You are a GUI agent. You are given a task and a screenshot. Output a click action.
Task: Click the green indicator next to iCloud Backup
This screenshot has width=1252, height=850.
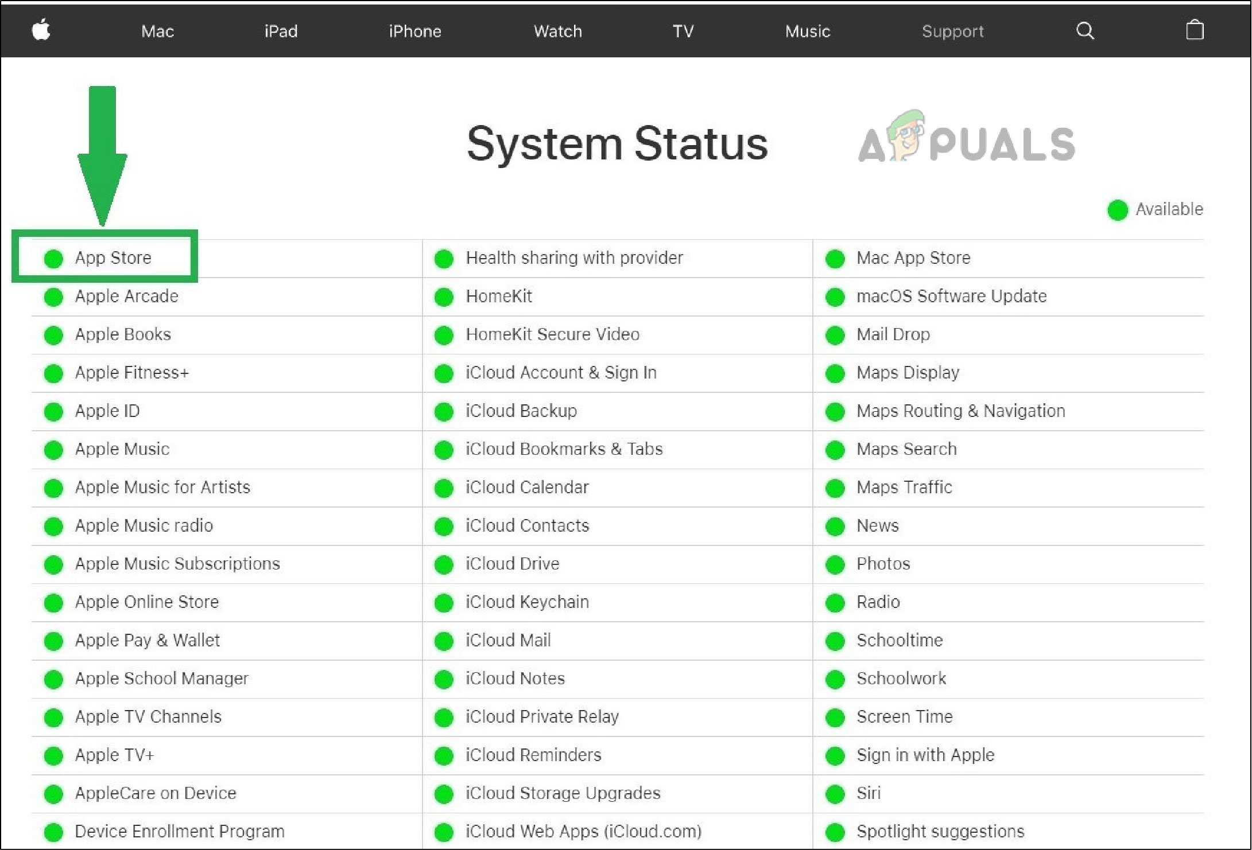click(x=444, y=411)
